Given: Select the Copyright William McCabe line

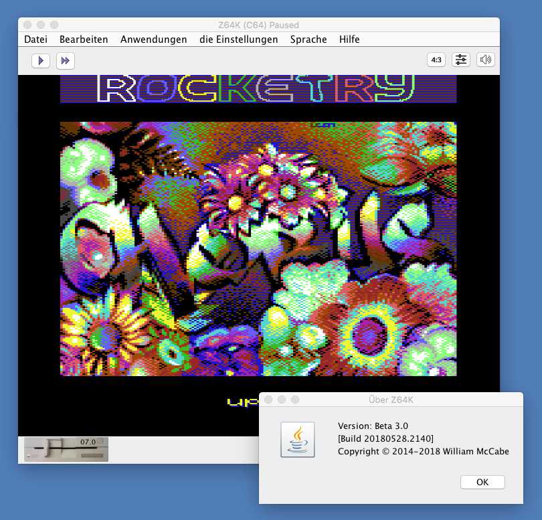Looking at the screenshot, I should pyautogui.click(x=424, y=451).
